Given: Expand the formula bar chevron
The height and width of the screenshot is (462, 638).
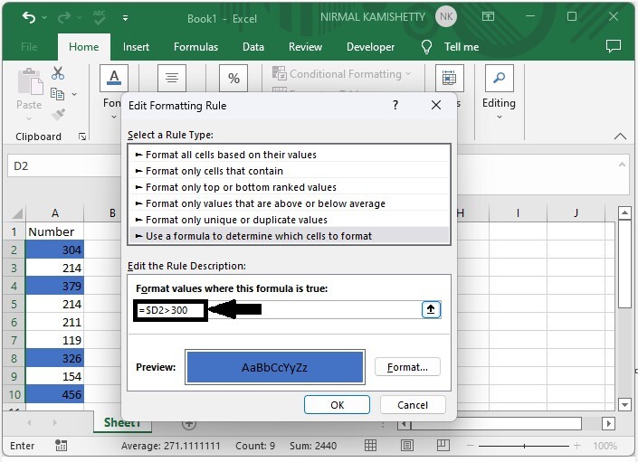Looking at the screenshot, I should coord(622,165).
